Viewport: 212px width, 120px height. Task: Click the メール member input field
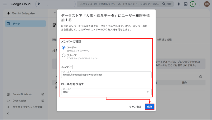(106, 75)
